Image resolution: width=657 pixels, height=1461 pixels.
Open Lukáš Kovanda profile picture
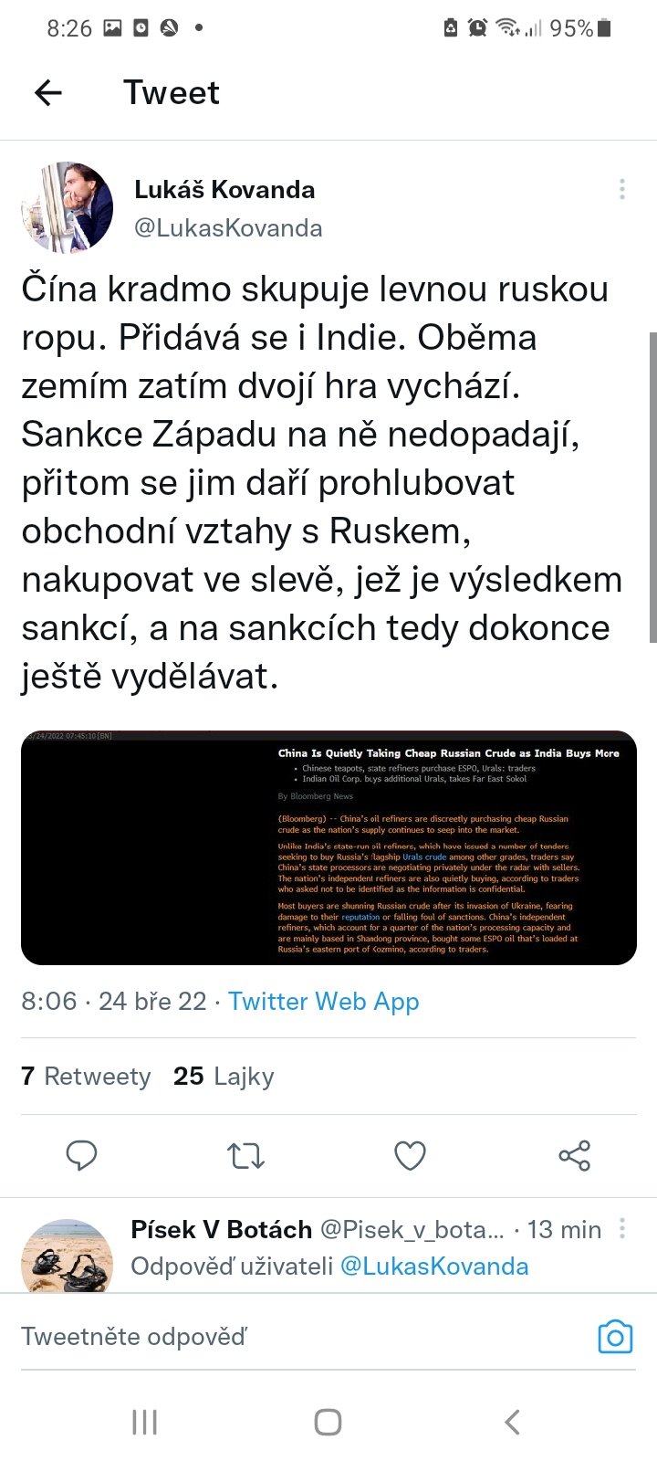(68, 208)
